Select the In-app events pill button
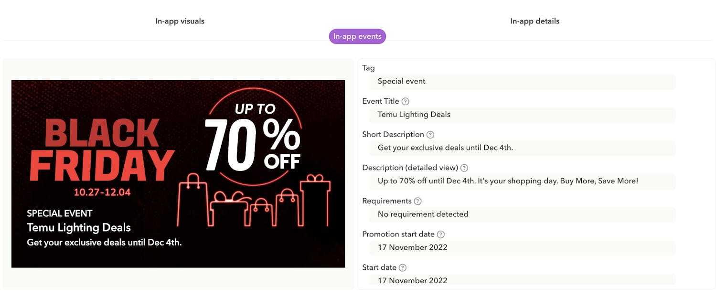 (x=357, y=36)
